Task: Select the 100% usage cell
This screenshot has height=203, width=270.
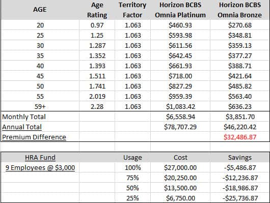Action: coord(132,167)
